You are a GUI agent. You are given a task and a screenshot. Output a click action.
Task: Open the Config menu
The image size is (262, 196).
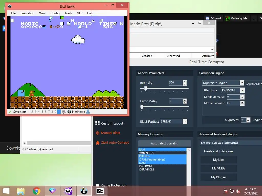click(x=55, y=13)
